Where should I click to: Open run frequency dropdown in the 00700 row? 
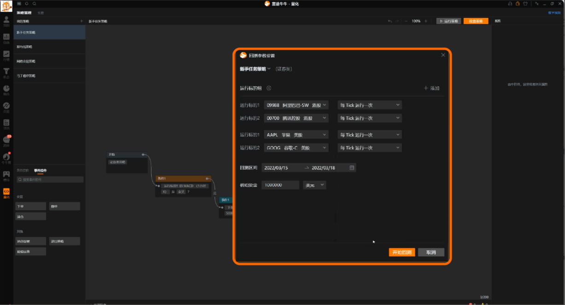[370, 118]
